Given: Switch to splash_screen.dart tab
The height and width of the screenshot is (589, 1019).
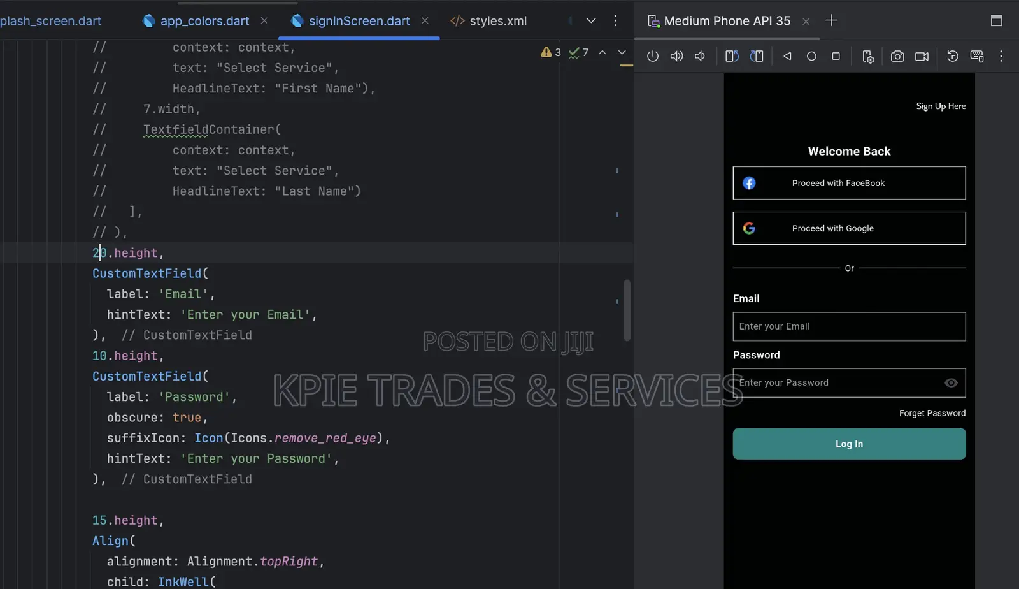Looking at the screenshot, I should (50, 21).
